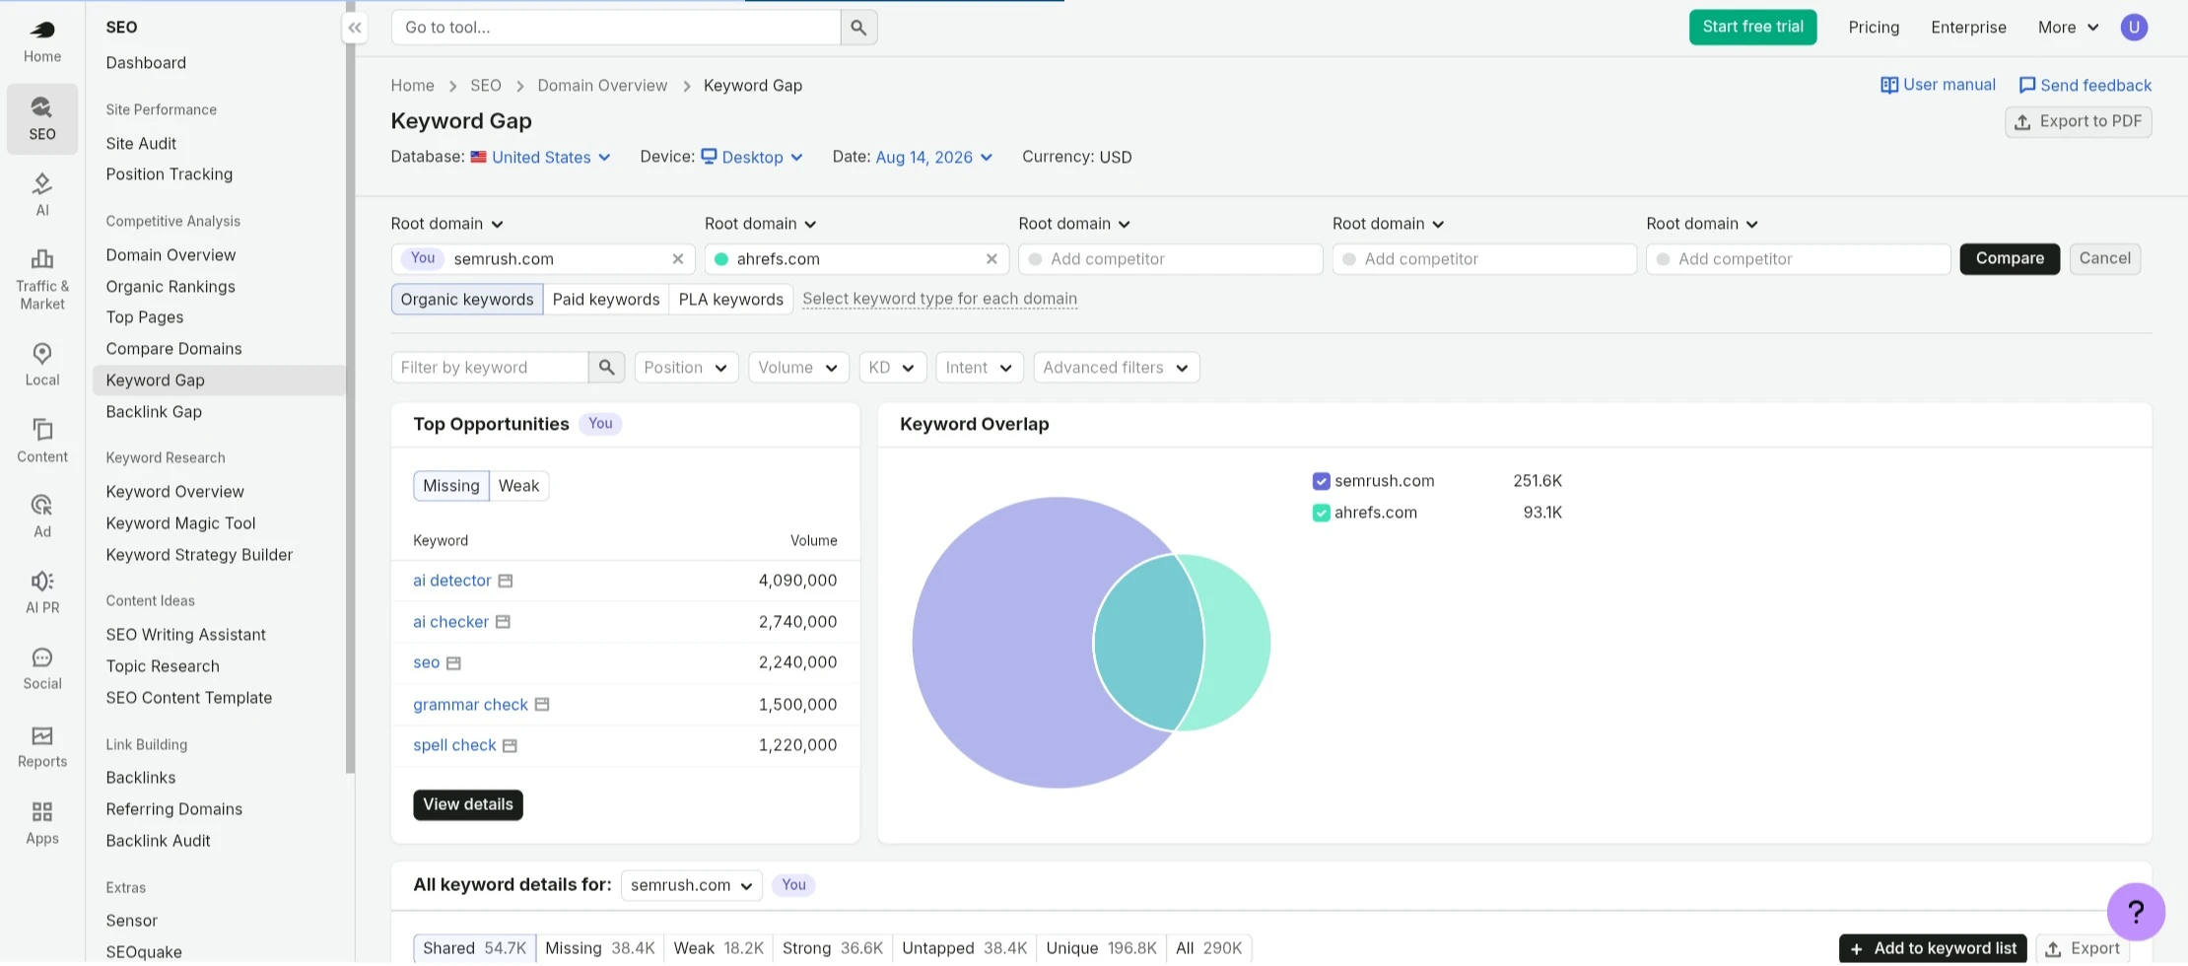
Task: Expand the KD filter dropdown
Action: [x=893, y=368]
